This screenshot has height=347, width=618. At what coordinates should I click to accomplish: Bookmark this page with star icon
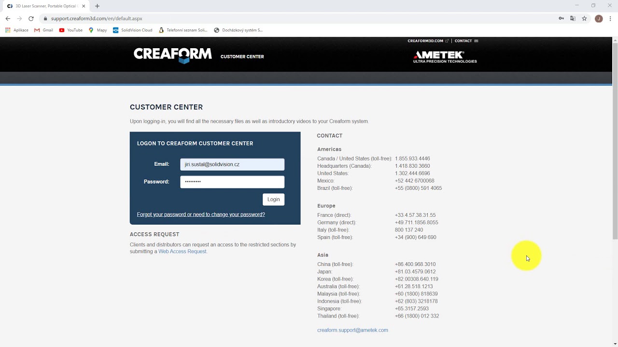pyautogui.click(x=584, y=18)
